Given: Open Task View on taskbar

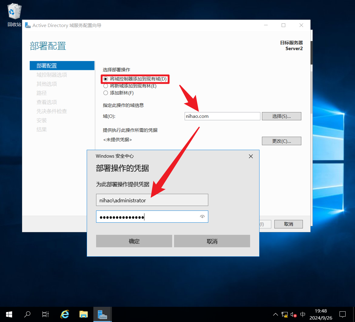Looking at the screenshot, I should coord(45,314).
